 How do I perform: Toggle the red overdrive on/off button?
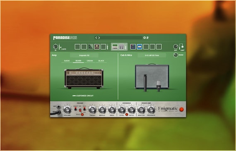coord(127,115)
